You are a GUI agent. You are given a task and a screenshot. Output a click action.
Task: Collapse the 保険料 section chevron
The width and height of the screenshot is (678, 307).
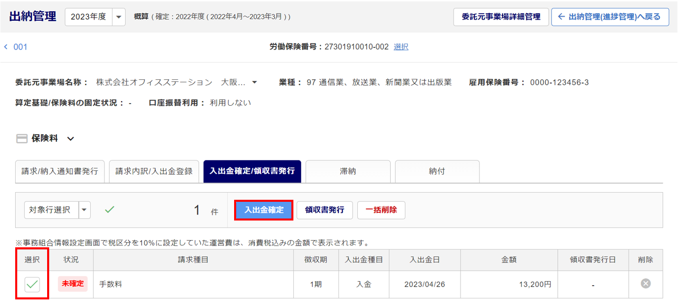(x=70, y=139)
